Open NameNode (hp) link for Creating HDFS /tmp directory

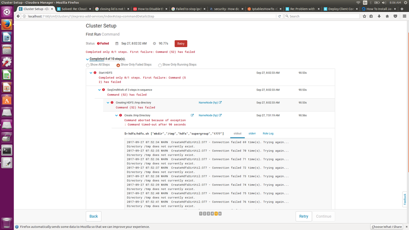210,103
